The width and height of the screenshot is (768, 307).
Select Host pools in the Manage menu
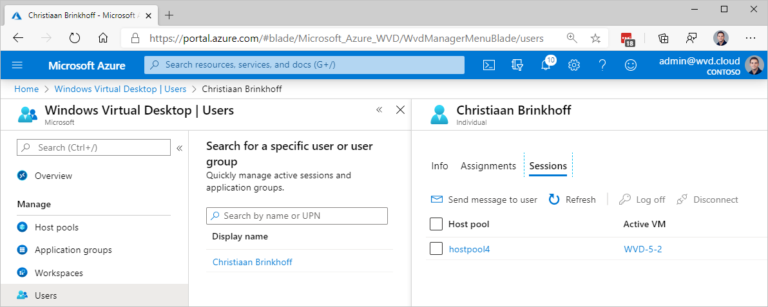coord(57,227)
